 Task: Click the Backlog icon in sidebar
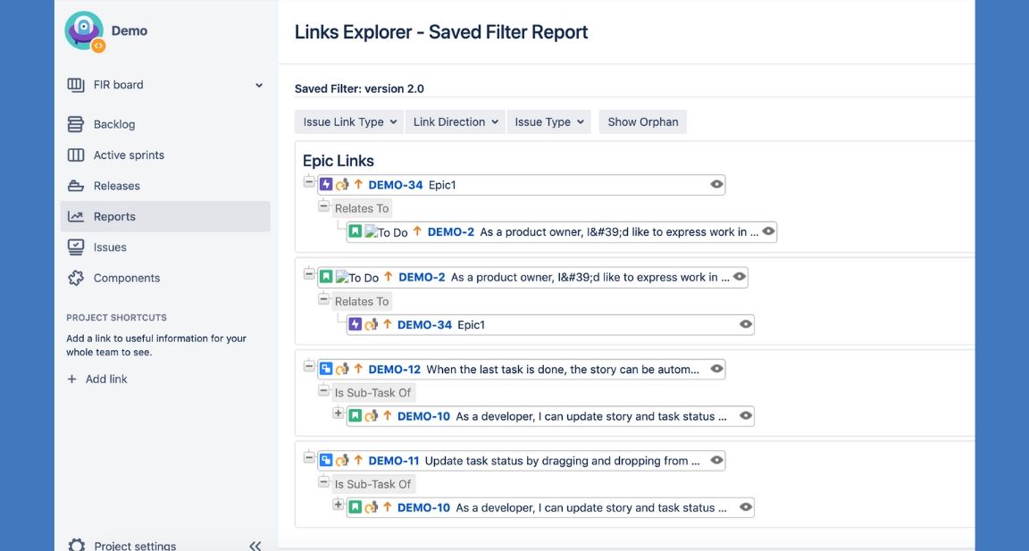(76, 124)
